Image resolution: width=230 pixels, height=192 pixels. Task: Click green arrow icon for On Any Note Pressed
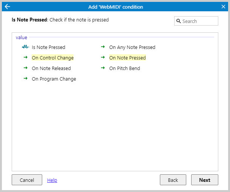click(x=103, y=47)
